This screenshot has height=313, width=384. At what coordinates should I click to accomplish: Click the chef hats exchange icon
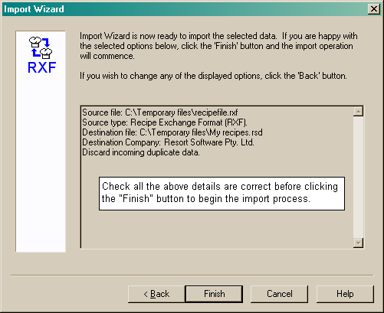coord(41,47)
